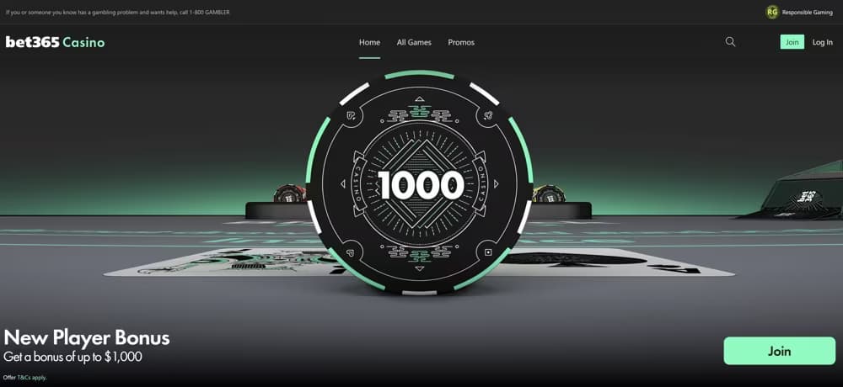This screenshot has height=387, width=843.
Task: Click the New Player Bonus heading
Action: tap(87, 338)
